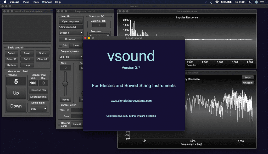Click the Save IR button
Image resolution: width=268 pixels, height=154 pixels.
point(77,124)
